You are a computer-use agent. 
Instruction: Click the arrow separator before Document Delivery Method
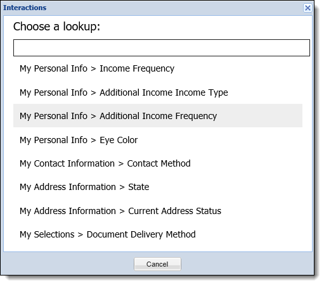81,235
